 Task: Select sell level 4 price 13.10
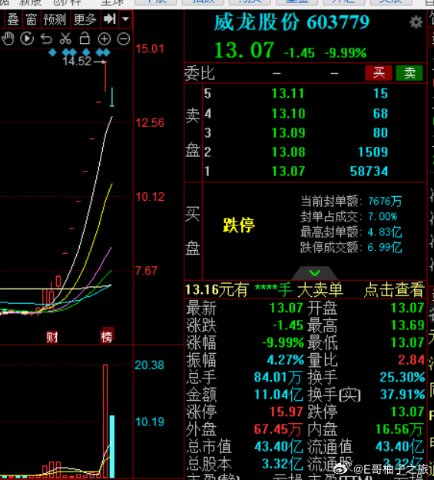coord(288,114)
